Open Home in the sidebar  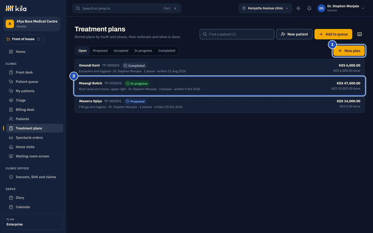tap(35, 52)
